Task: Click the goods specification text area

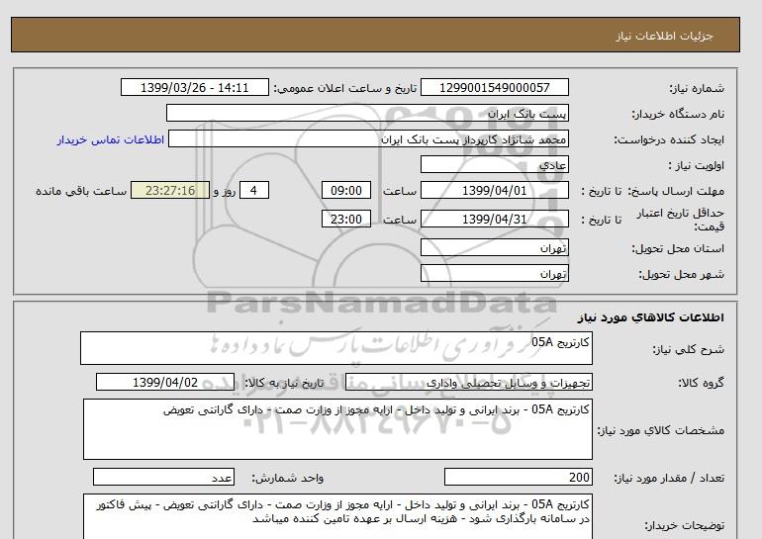Action: coord(337,429)
